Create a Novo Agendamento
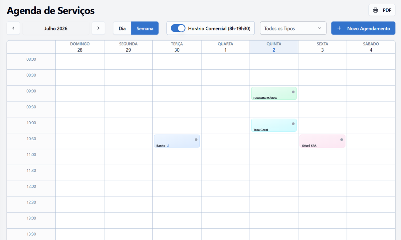Image resolution: width=401 pixels, height=240 pixels. coord(363,28)
